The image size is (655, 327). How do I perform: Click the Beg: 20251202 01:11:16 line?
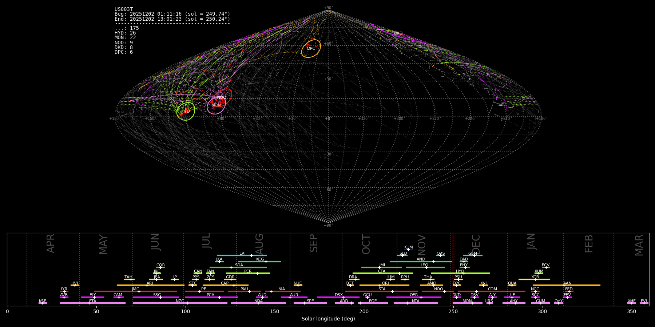coord(172,14)
